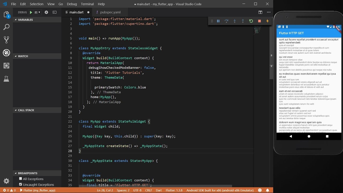Image resolution: width=343 pixels, height=193 pixels.
Task: Open the Extensions view icon
Action: click(x=6, y=66)
